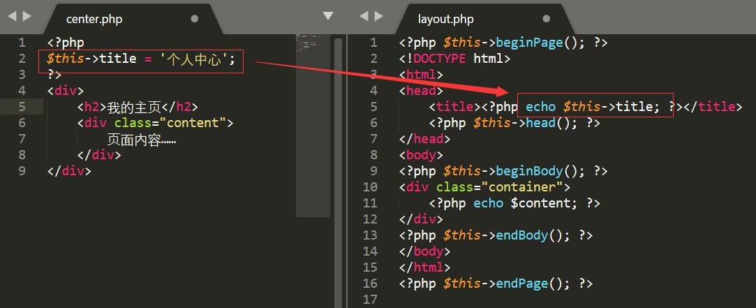Close layout.php via its unsaved dot
756x308 pixels.
[547, 19]
